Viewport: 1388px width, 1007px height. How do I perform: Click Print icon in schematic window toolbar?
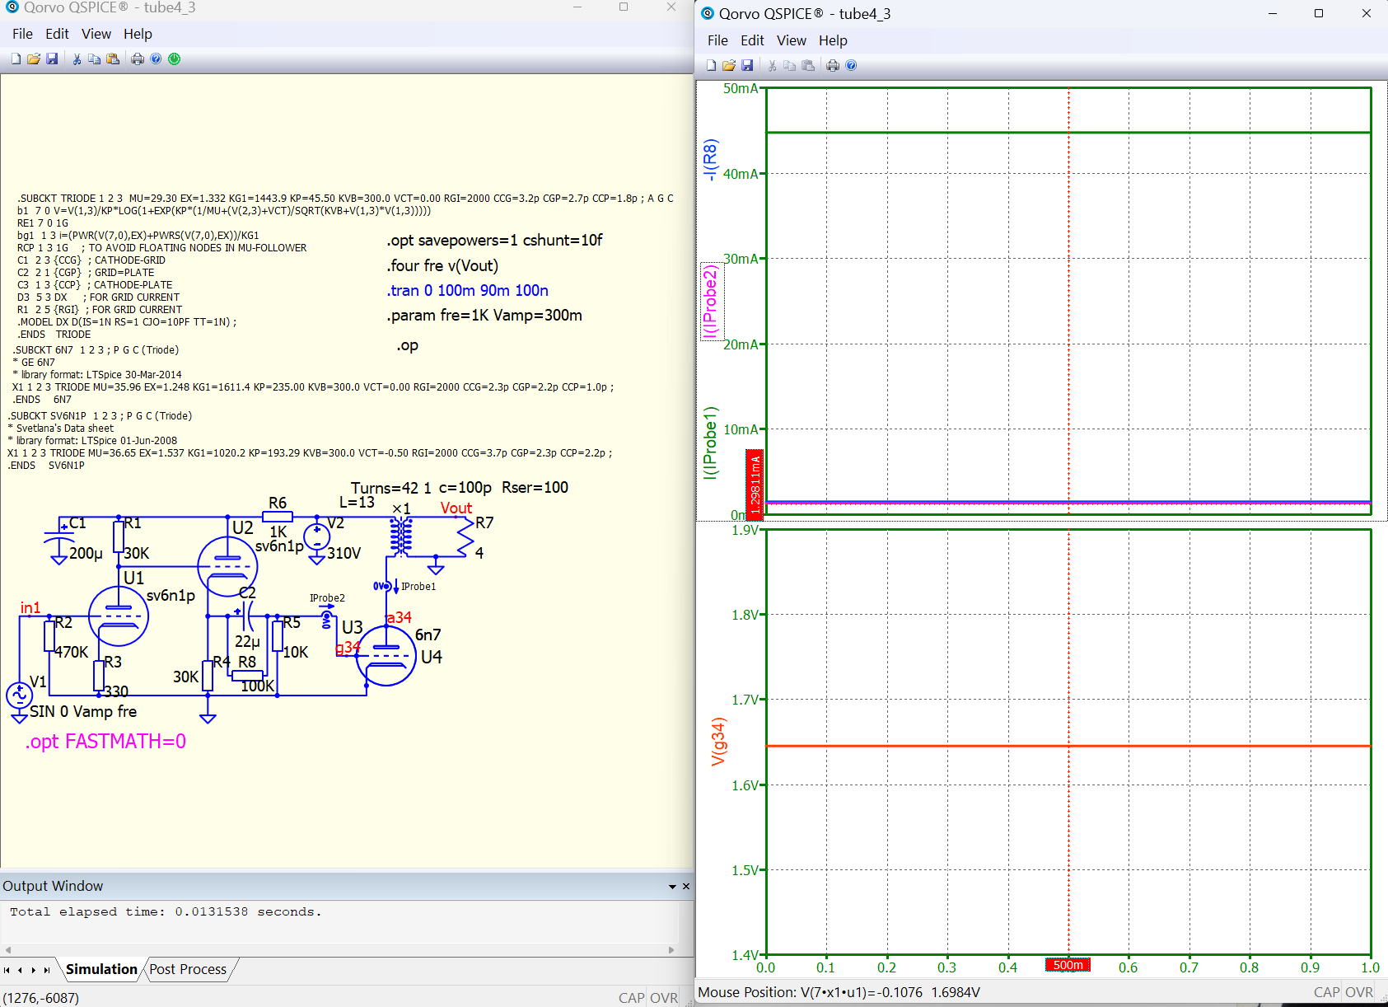[138, 59]
